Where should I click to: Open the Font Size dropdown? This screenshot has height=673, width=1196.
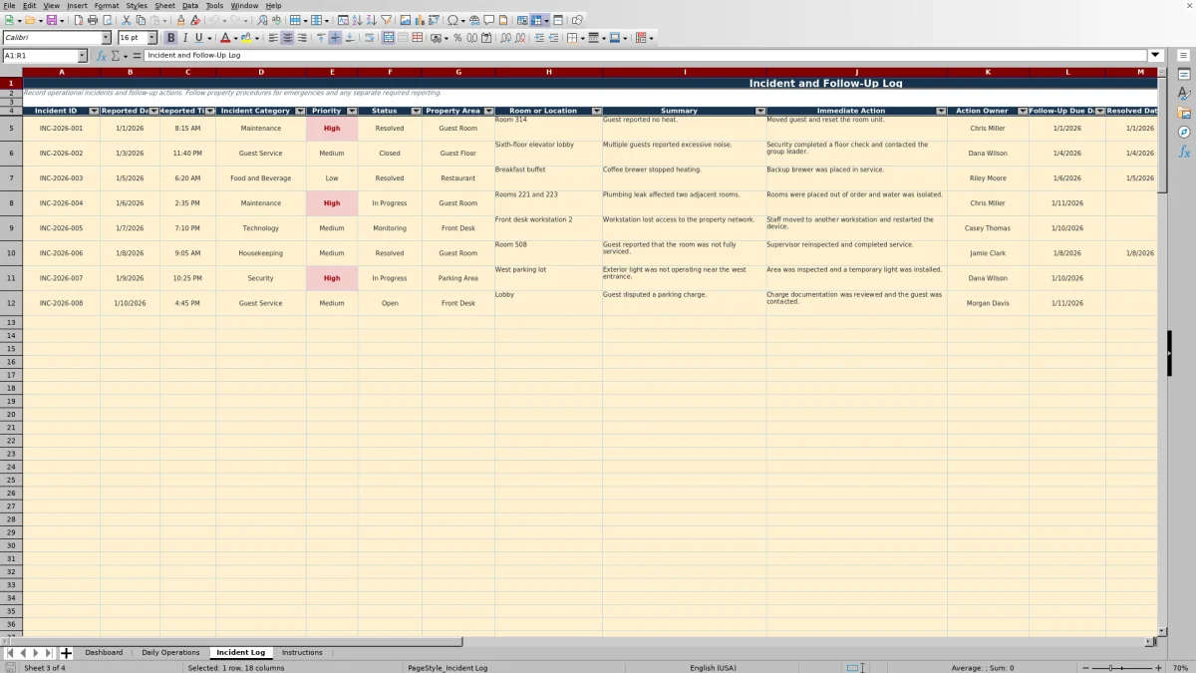[x=151, y=38]
